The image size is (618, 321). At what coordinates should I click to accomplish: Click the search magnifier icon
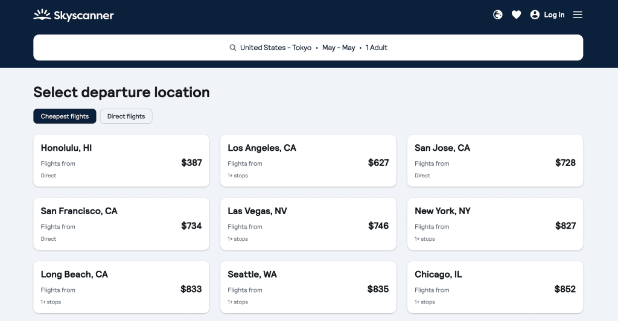point(233,48)
